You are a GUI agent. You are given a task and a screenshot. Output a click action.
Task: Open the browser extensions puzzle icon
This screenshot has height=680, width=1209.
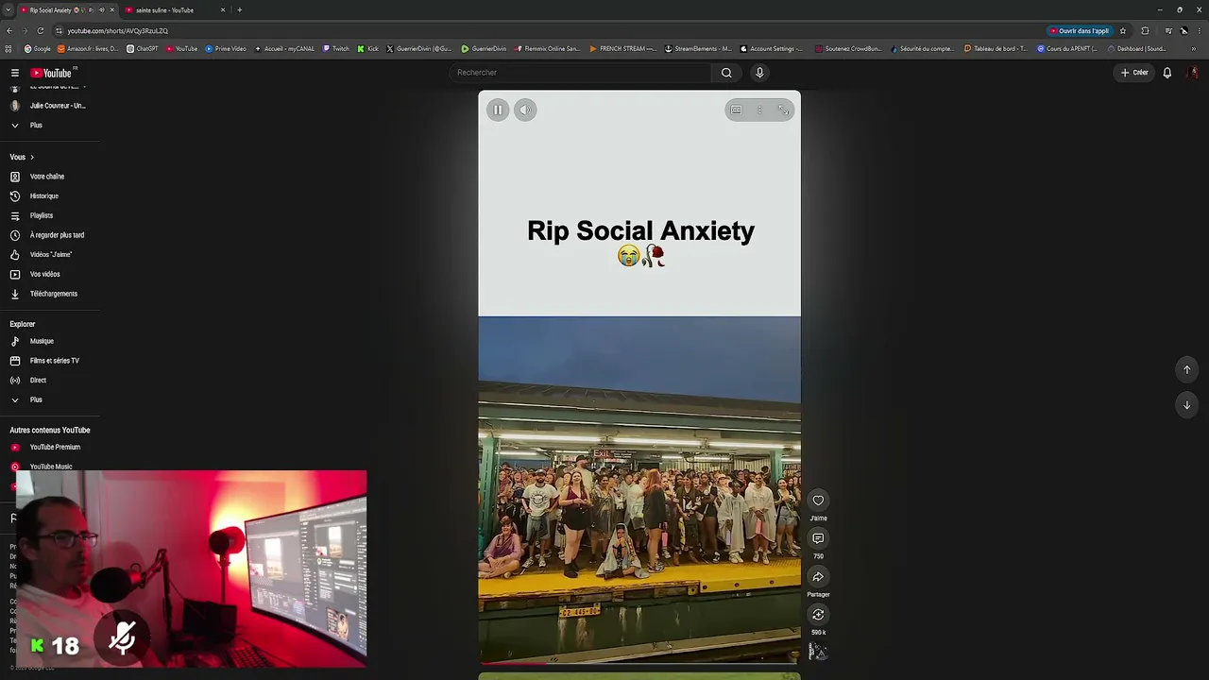tap(1145, 31)
